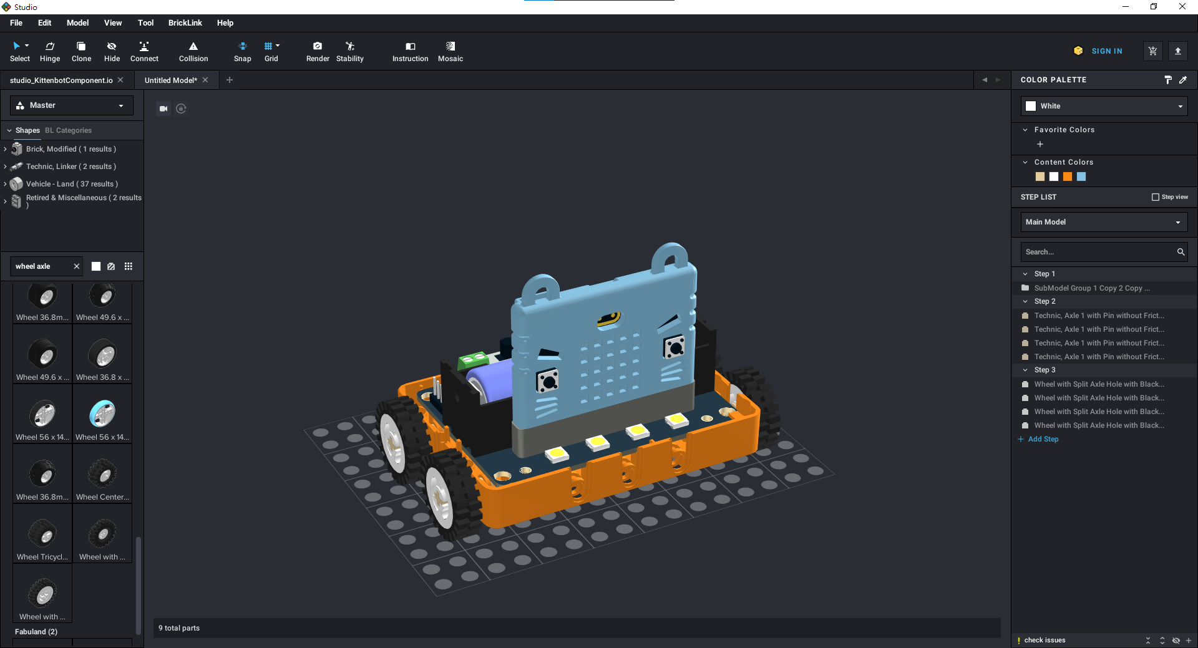The height and width of the screenshot is (648, 1198).
Task: Pick the orange content color swatch
Action: 1068,177
